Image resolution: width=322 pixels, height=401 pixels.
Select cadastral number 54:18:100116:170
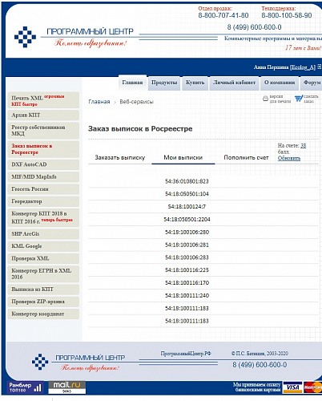(187, 283)
